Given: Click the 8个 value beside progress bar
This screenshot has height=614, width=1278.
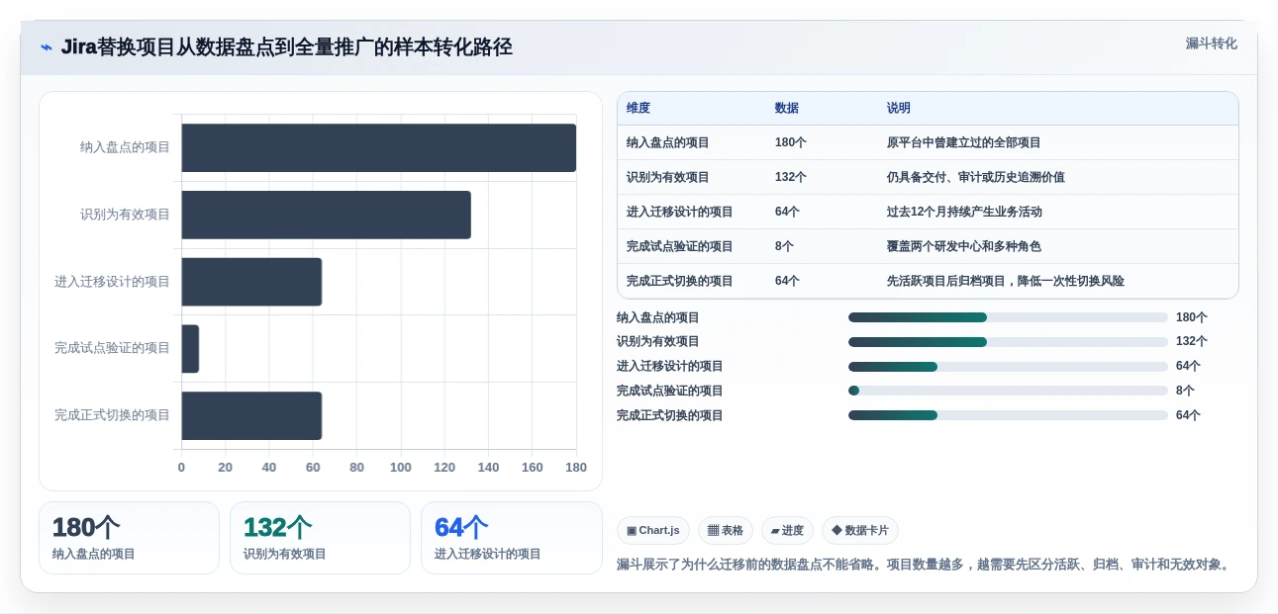Looking at the screenshot, I should coord(1185,391).
